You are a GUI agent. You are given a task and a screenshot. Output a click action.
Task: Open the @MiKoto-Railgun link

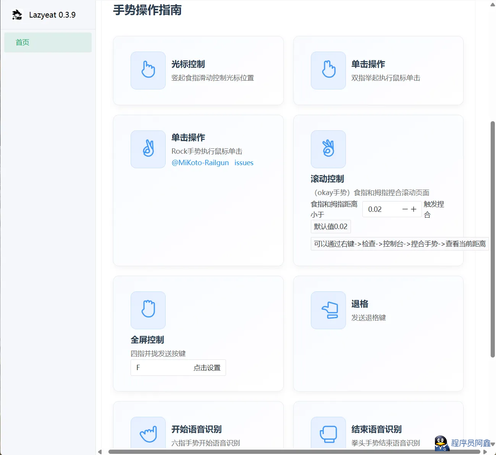tap(200, 162)
